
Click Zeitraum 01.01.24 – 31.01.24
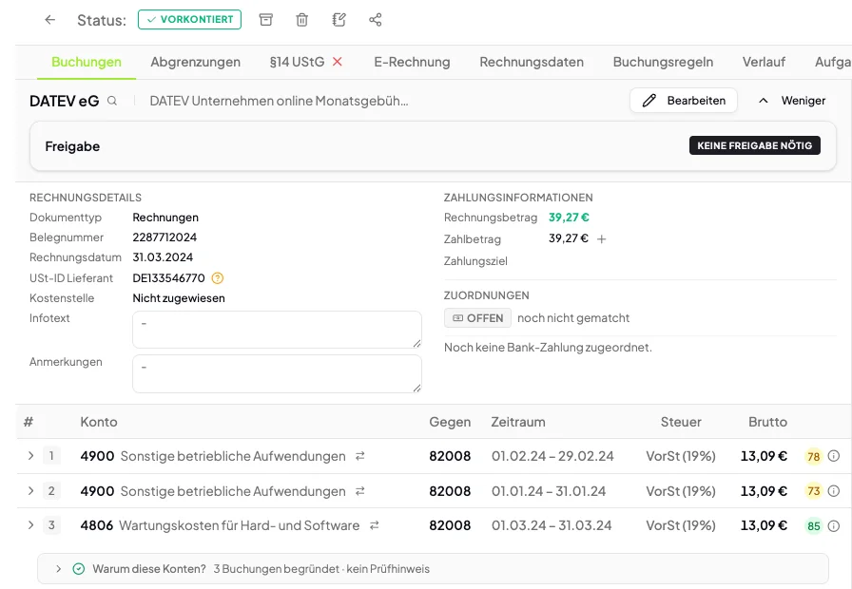549,491
